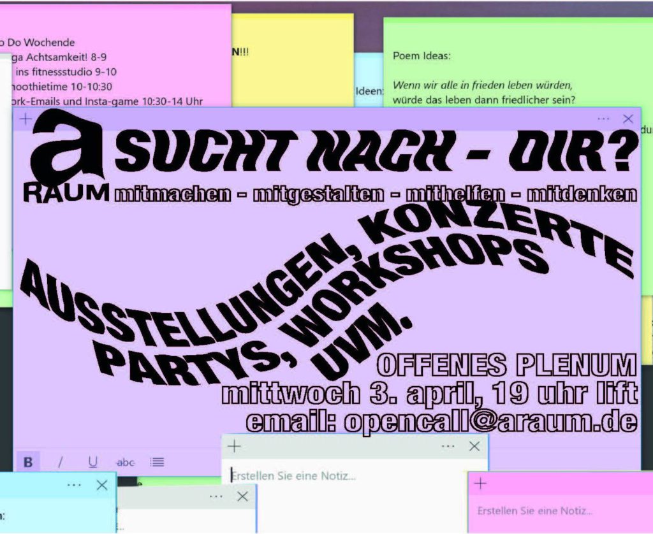Open the purple note's three-dot menu
653x534 pixels.
point(603,119)
